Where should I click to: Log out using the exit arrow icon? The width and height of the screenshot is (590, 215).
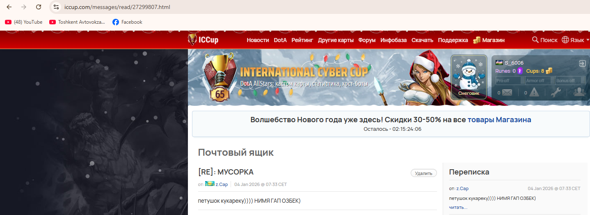[x=582, y=63]
